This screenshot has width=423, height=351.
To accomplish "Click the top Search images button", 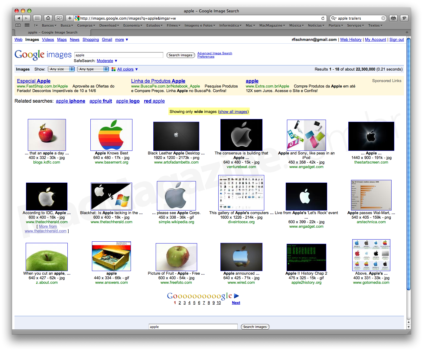I will pyautogui.click(x=181, y=55).
